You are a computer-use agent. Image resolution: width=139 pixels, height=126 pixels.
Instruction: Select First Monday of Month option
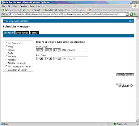(6, 66)
